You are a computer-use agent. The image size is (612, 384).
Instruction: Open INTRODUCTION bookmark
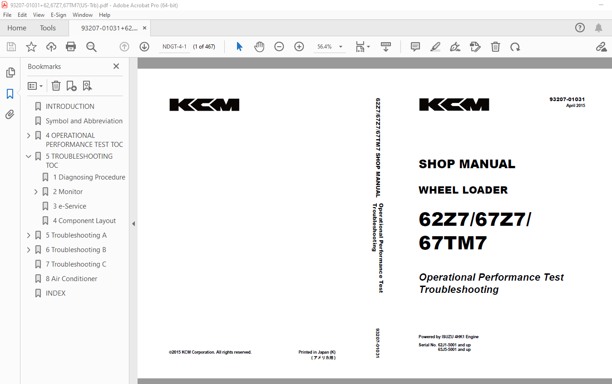70,107
